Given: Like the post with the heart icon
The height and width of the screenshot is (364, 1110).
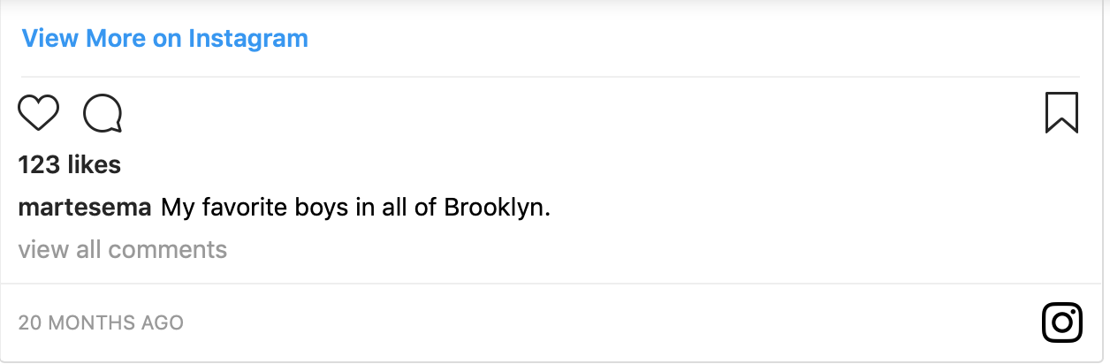Looking at the screenshot, I should pos(38,113).
